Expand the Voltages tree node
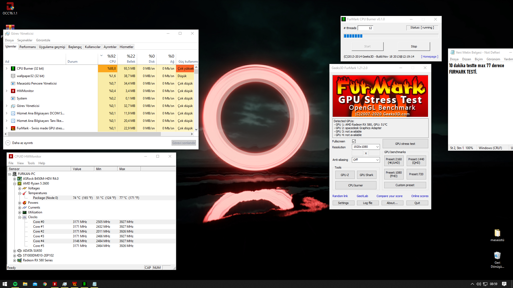Viewport: 513px width, 288px height. tap(20, 189)
